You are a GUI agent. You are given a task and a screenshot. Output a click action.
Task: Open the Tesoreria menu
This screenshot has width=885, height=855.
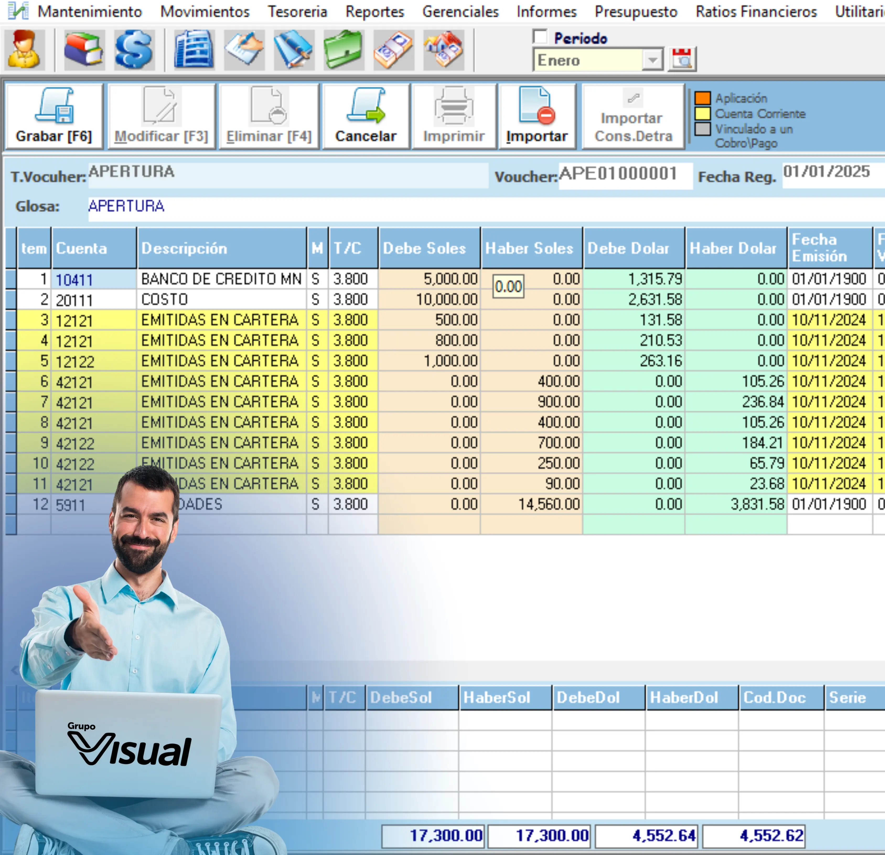pos(297,12)
